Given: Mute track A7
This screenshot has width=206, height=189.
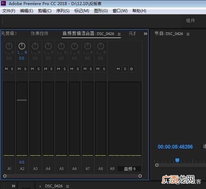Looking at the screenshot, I should (85, 69).
